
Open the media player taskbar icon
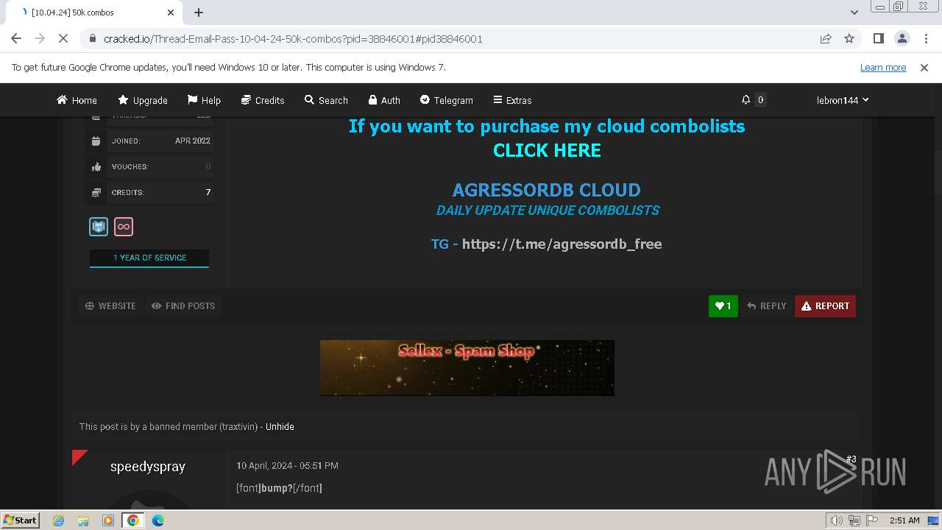click(x=108, y=520)
